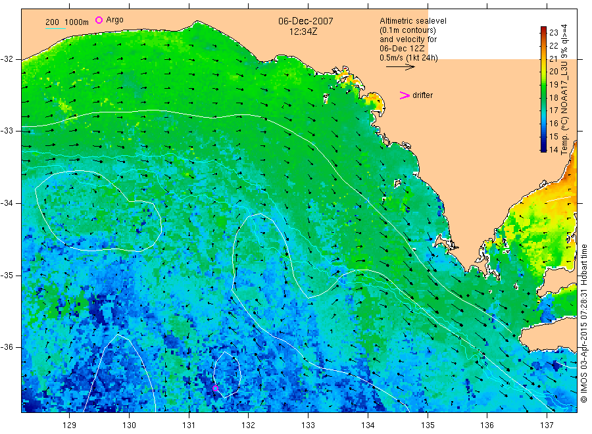
Task: Click the longitude axis label 129
Action: [70, 425]
